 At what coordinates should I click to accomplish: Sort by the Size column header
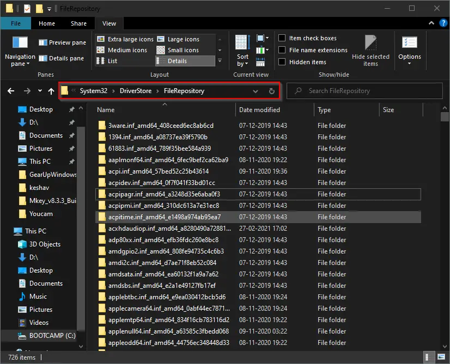(401, 110)
